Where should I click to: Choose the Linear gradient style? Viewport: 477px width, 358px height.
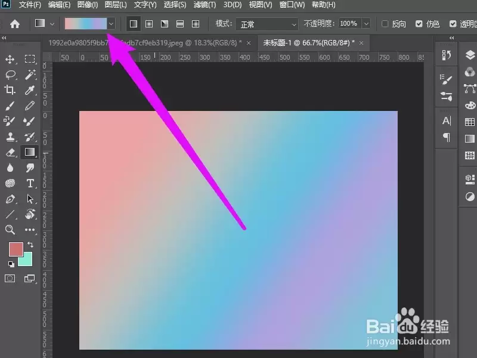click(133, 24)
